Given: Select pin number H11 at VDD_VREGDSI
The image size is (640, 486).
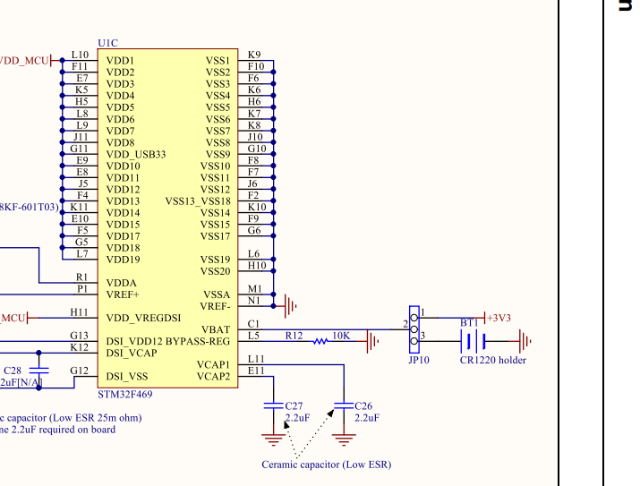Looking at the screenshot, I should pos(79,312).
